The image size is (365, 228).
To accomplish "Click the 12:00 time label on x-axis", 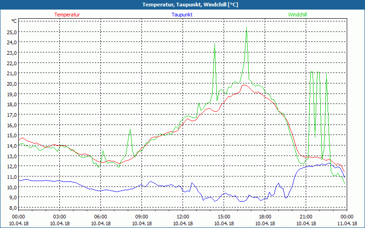I will 182,217.
